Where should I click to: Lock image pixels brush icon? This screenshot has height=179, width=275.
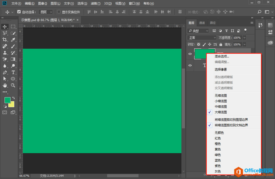[x=204, y=44]
